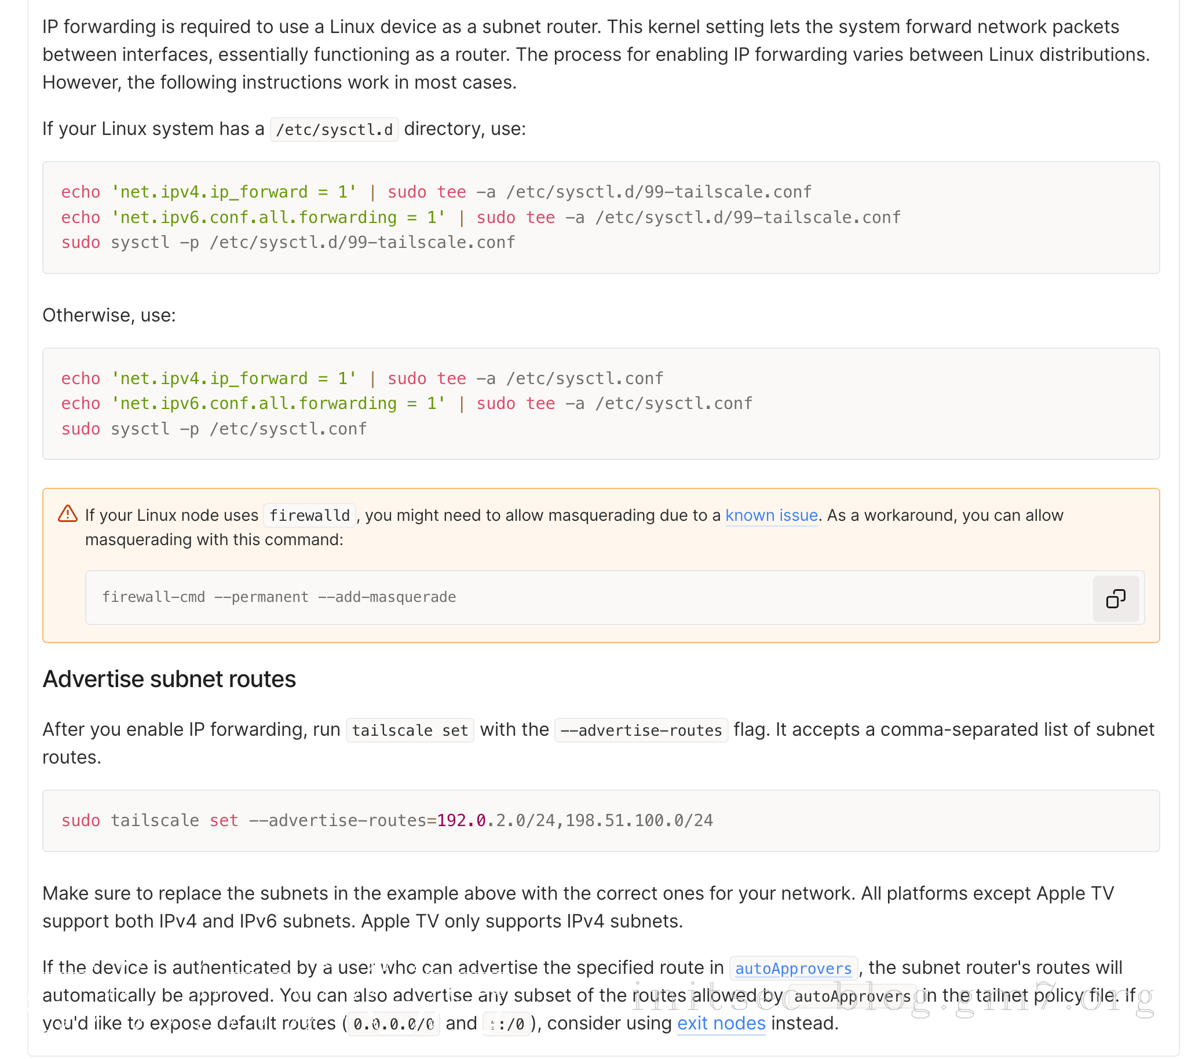Click ipv6 echo line for 99-tailscale.conf
This screenshot has height=1059, width=1184.
[x=481, y=218]
